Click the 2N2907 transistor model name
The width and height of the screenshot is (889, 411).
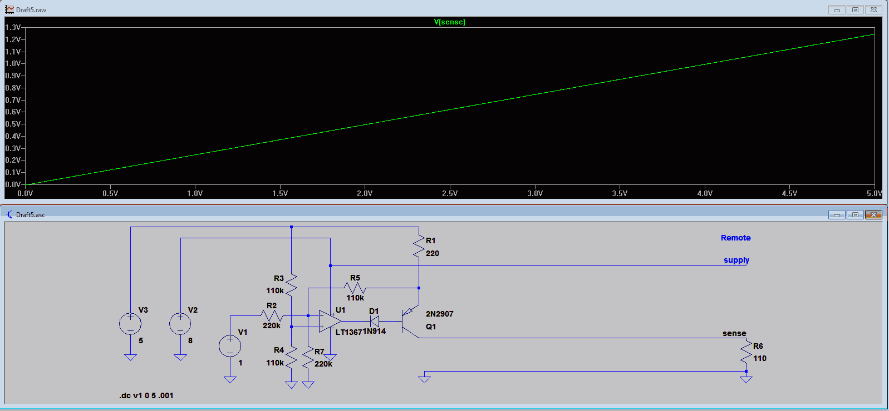coord(440,314)
